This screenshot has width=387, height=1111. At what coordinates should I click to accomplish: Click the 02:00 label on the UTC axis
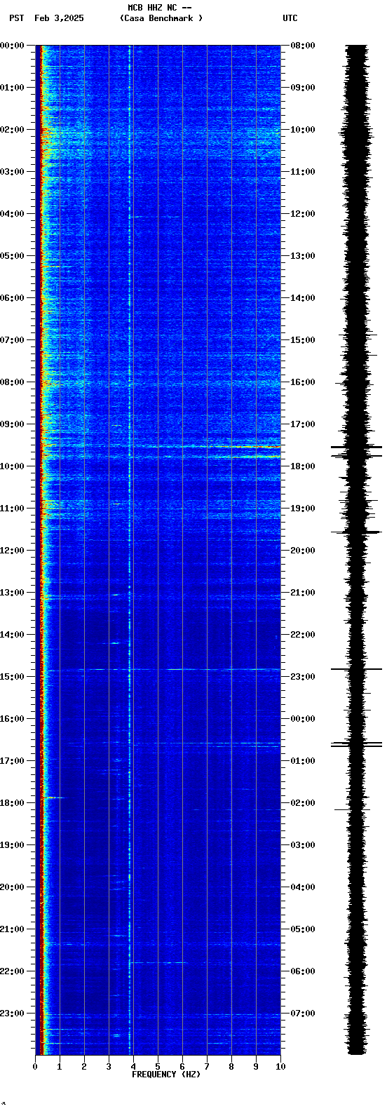click(x=303, y=803)
